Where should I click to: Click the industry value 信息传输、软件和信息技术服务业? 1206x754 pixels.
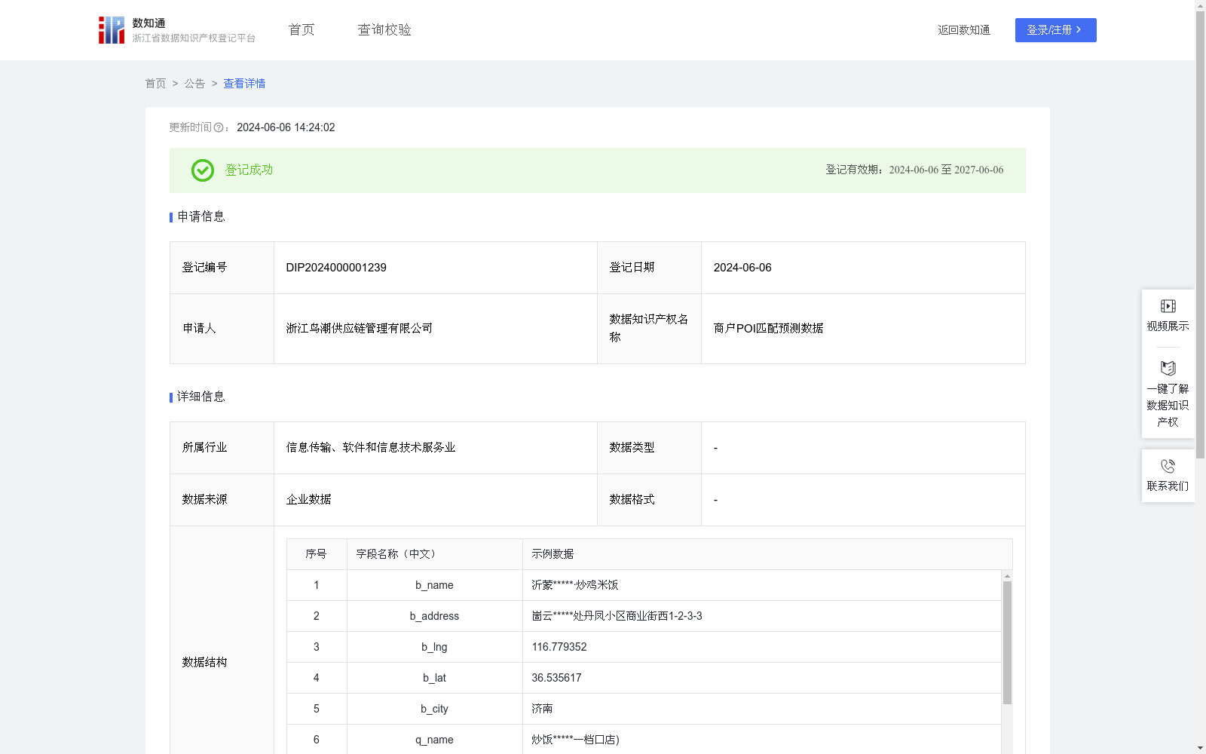371,448
